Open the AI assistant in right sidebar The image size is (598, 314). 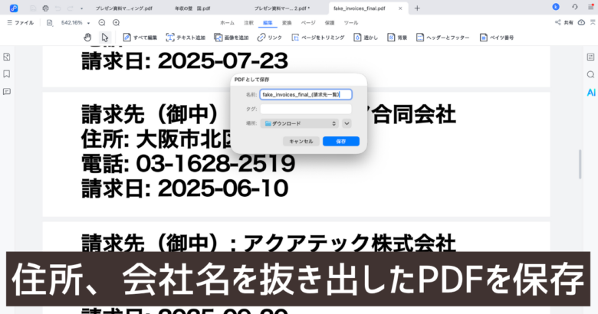[590, 92]
